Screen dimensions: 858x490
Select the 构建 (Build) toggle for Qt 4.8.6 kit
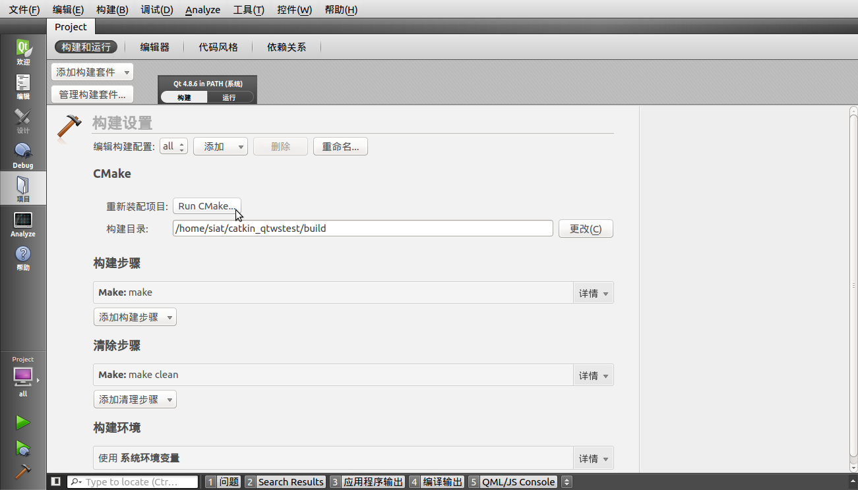coord(184,97)
